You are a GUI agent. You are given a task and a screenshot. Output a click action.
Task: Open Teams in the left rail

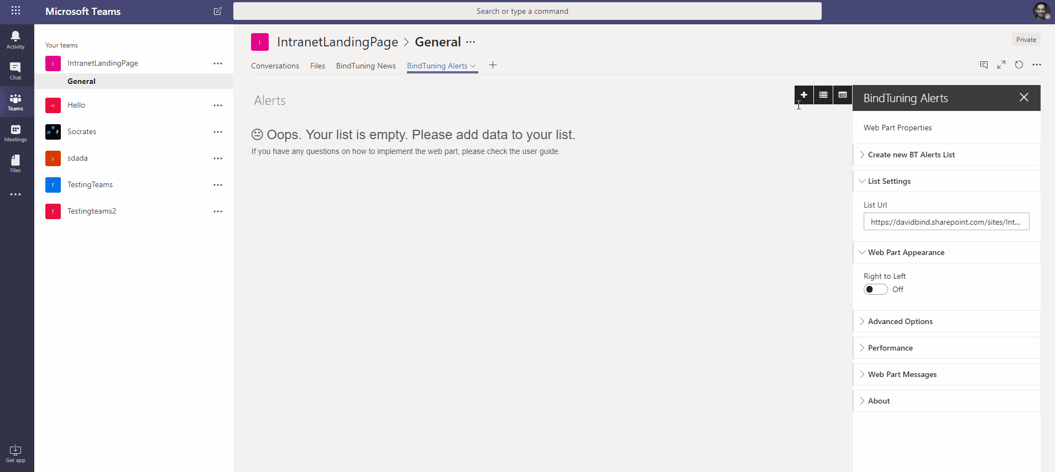pyautogui.click(x=15, y=102)
